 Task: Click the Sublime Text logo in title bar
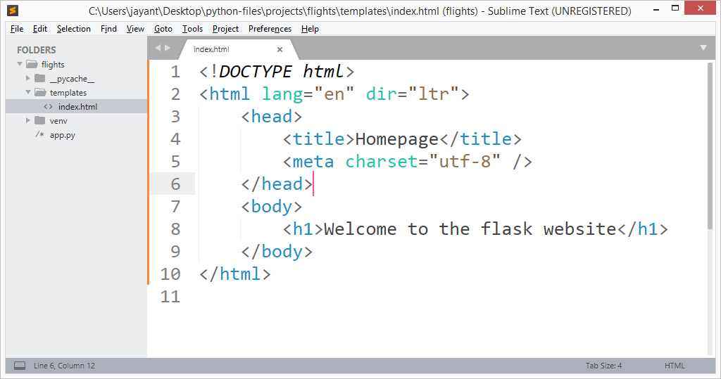point(13,10)
